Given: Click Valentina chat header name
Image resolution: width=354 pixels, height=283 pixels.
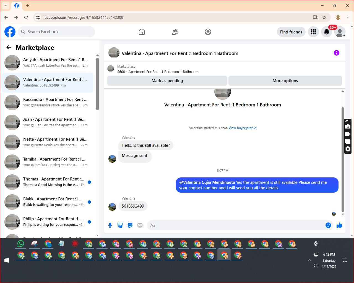Looking at the screenshot, I should coord(180,53).
